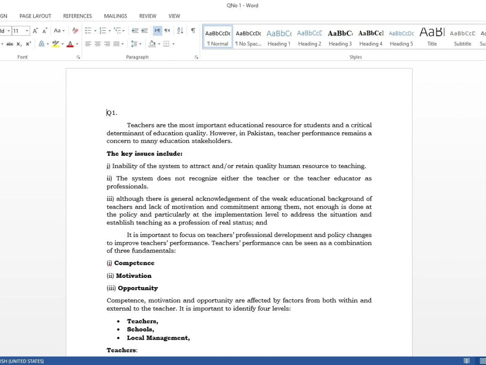Image resolution: width=486 pixels, height=365 pixels.
Task: Justify the paragraph text
Action: click(116, 44)
